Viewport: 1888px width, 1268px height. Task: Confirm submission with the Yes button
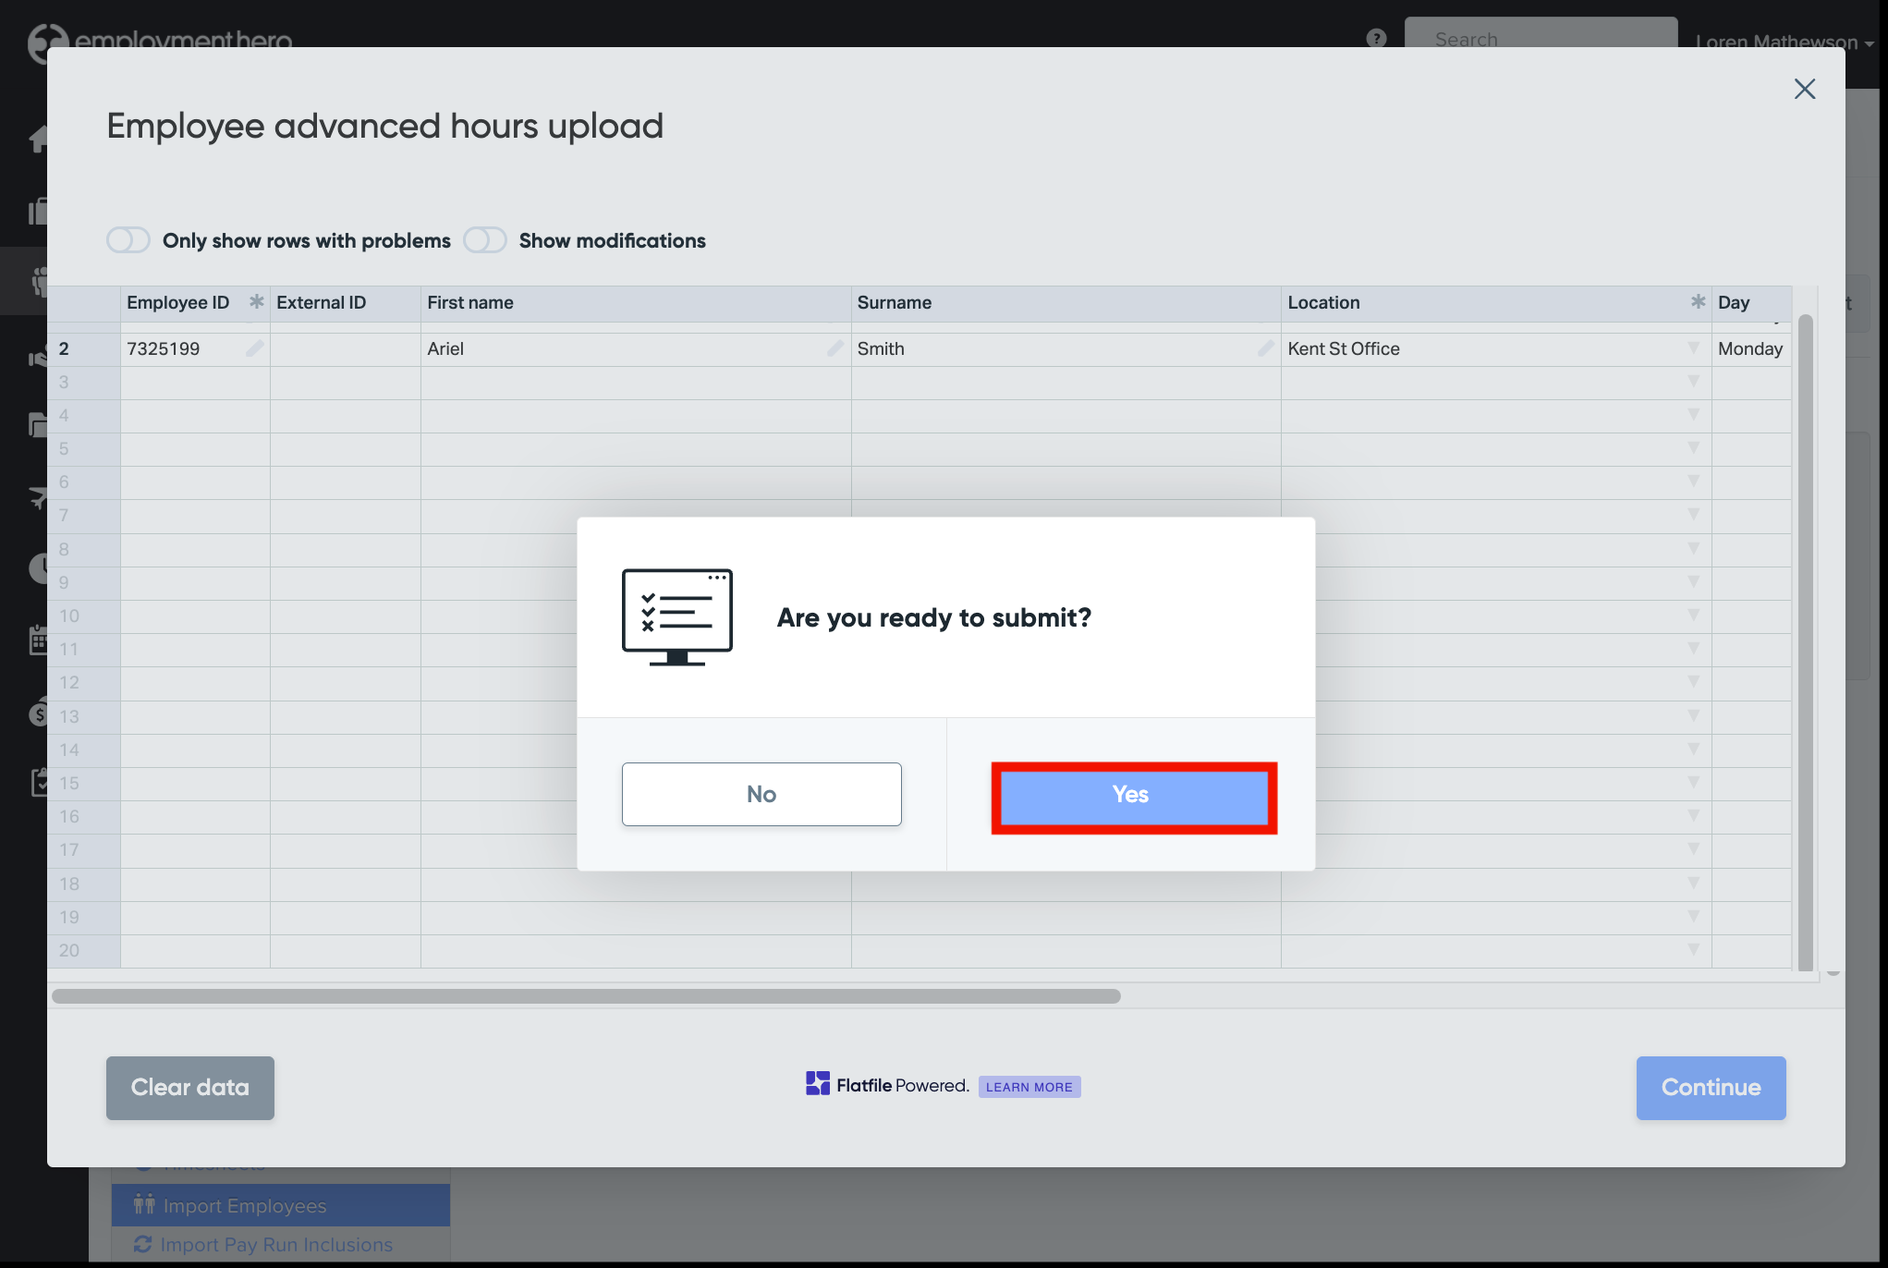pos(1133,796)
